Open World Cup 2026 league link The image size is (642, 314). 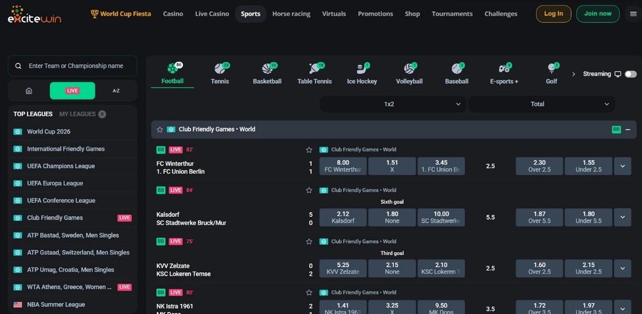pyautogui.click(x=49, y=132)
